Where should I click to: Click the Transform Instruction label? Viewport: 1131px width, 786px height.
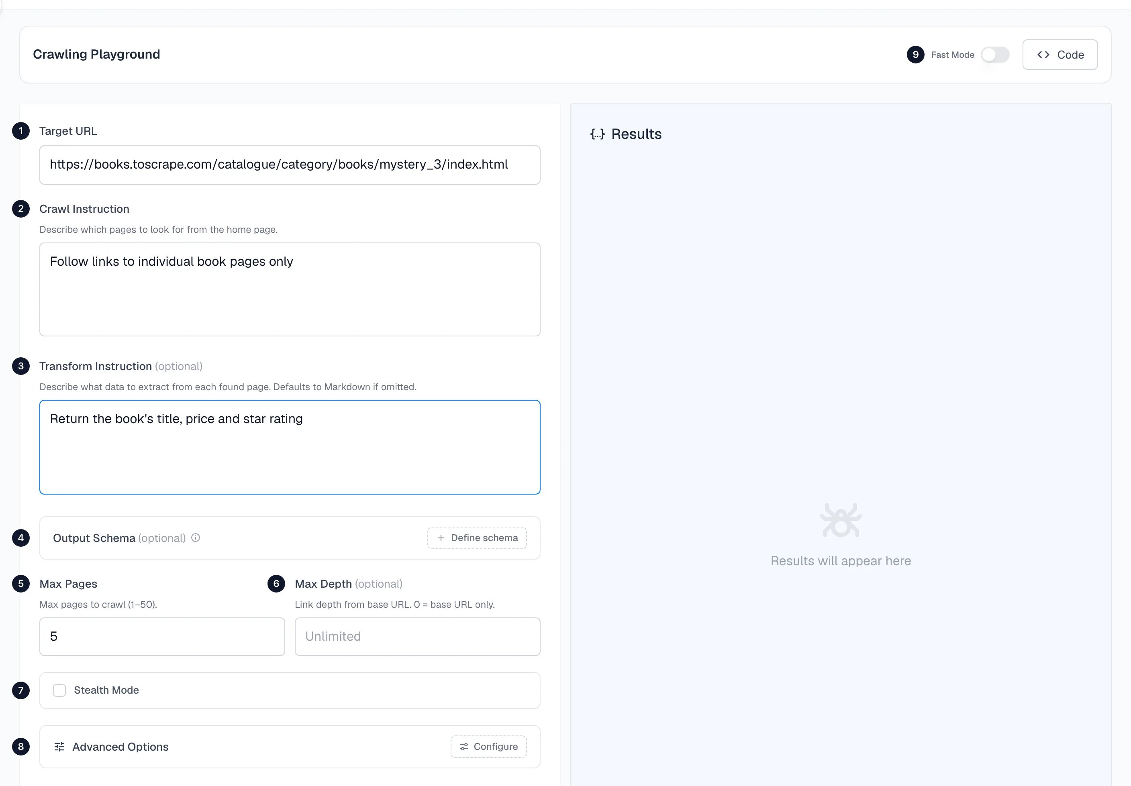(x=96, y=367)
